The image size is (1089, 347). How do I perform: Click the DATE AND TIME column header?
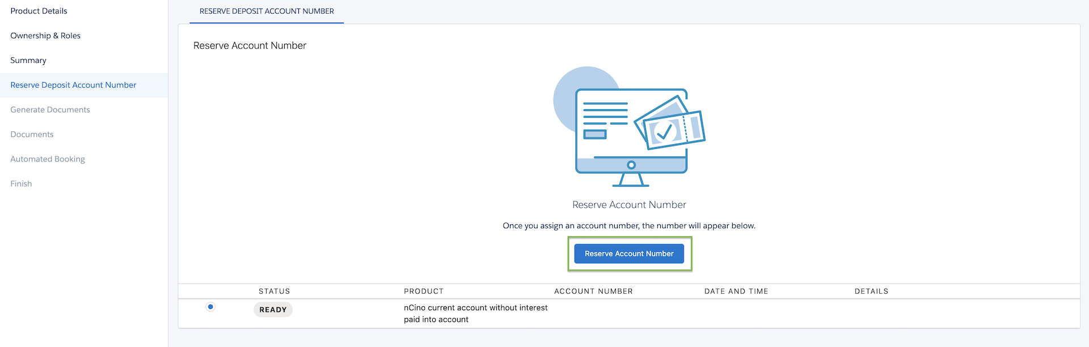pyautogui.click(x=736, y=292)
